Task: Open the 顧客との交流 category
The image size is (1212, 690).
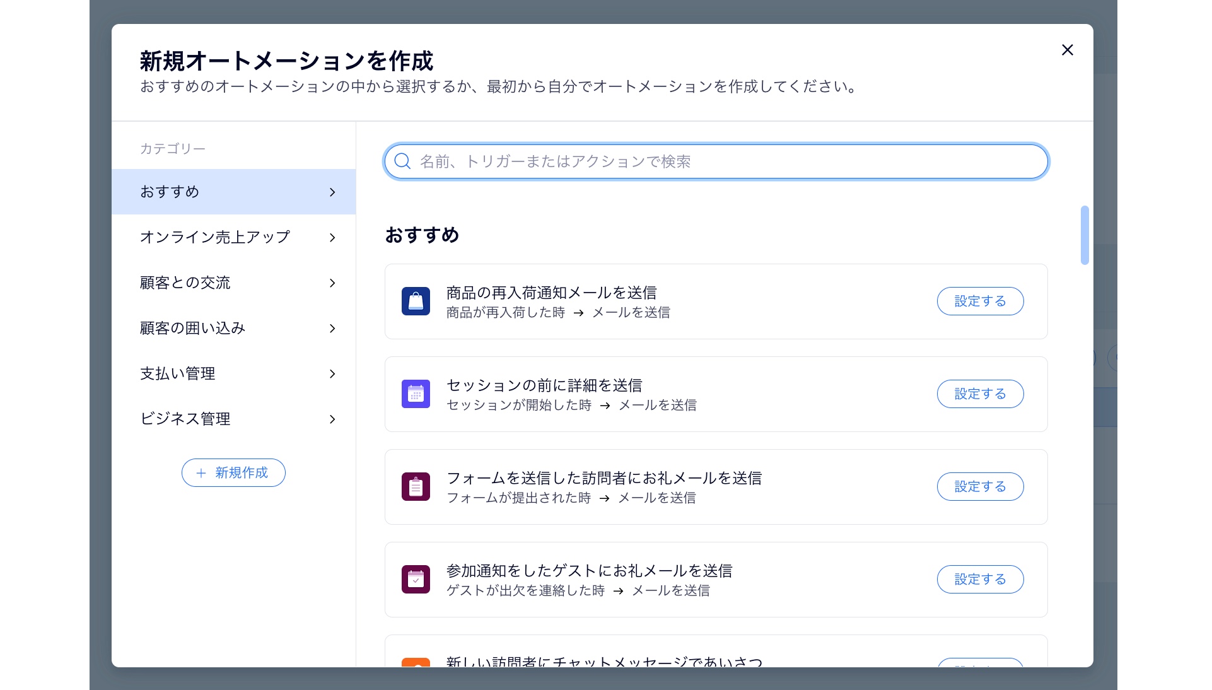Action: point(233,283)
